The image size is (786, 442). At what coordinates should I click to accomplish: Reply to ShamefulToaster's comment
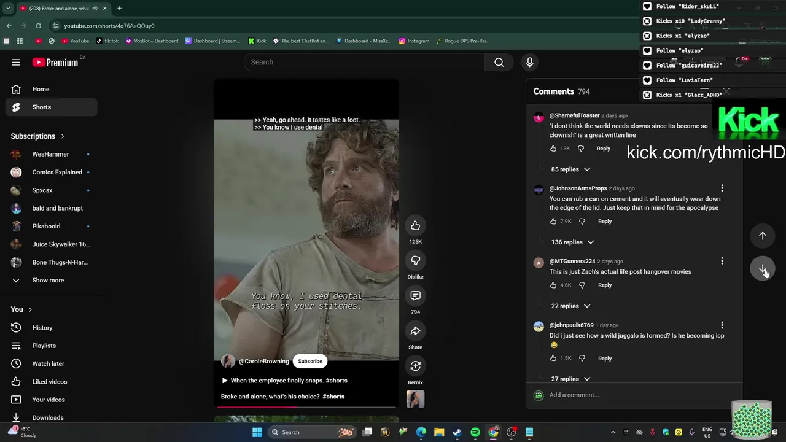coord(603,149)
